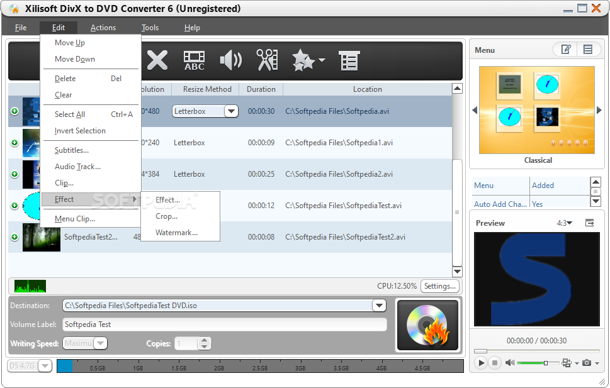Click the Duration column header

pos(261,89)
